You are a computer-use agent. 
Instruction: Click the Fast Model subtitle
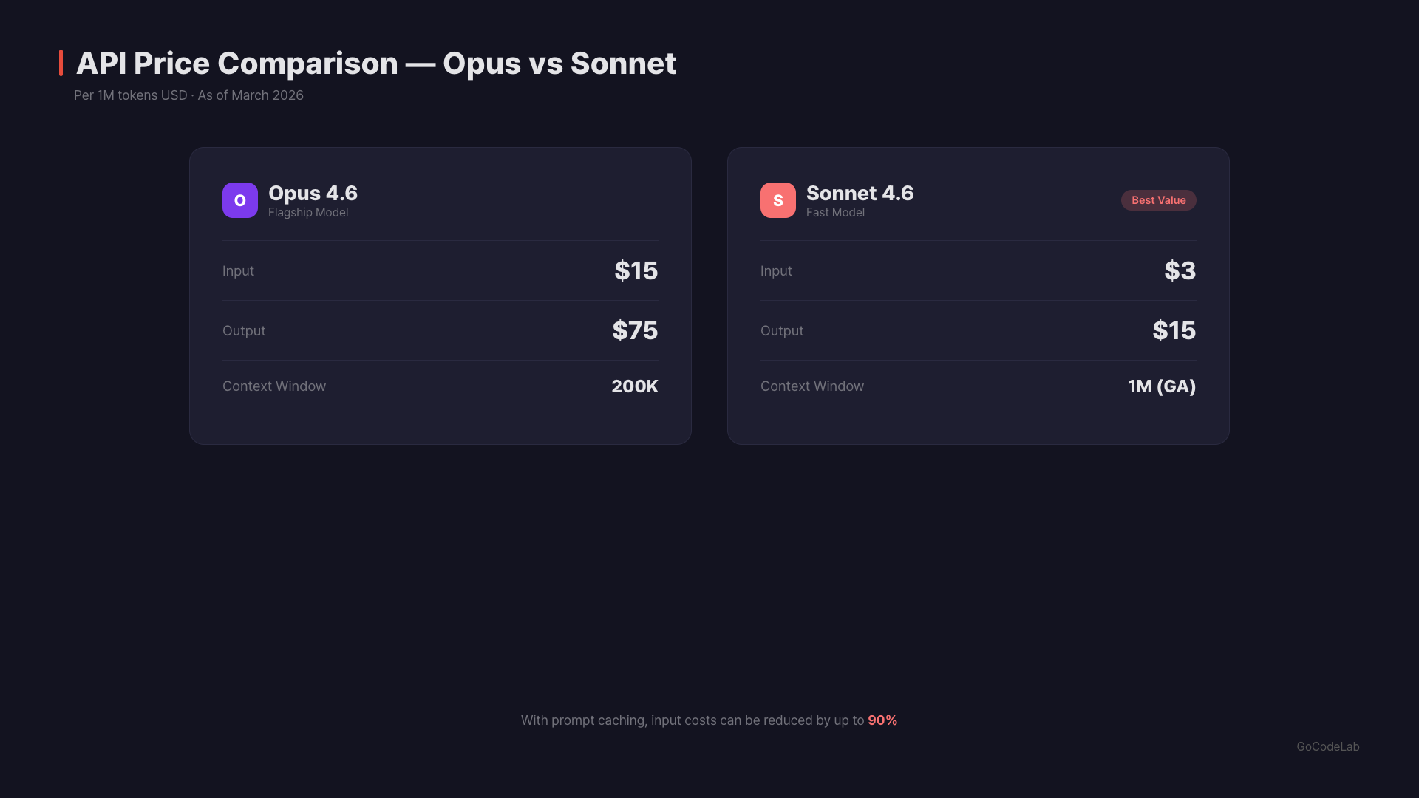point(835,213)
